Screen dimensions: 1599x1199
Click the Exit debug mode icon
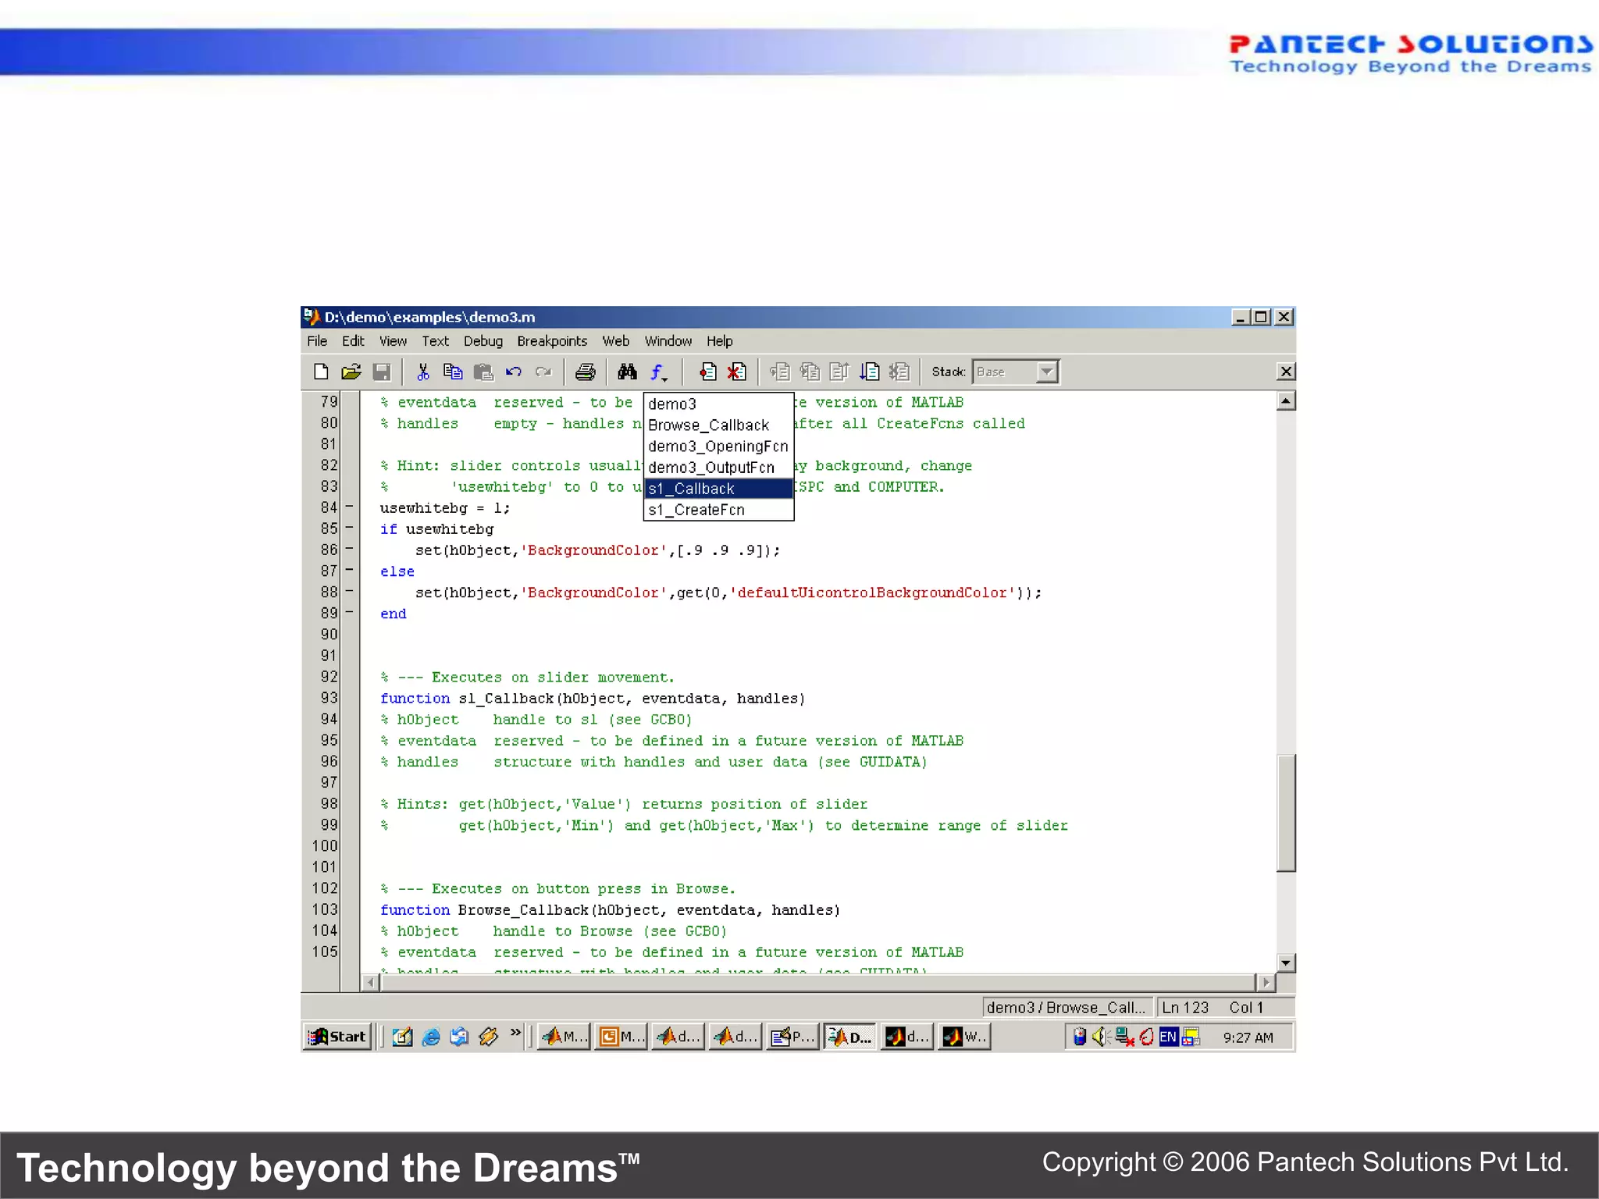point(899,372)
